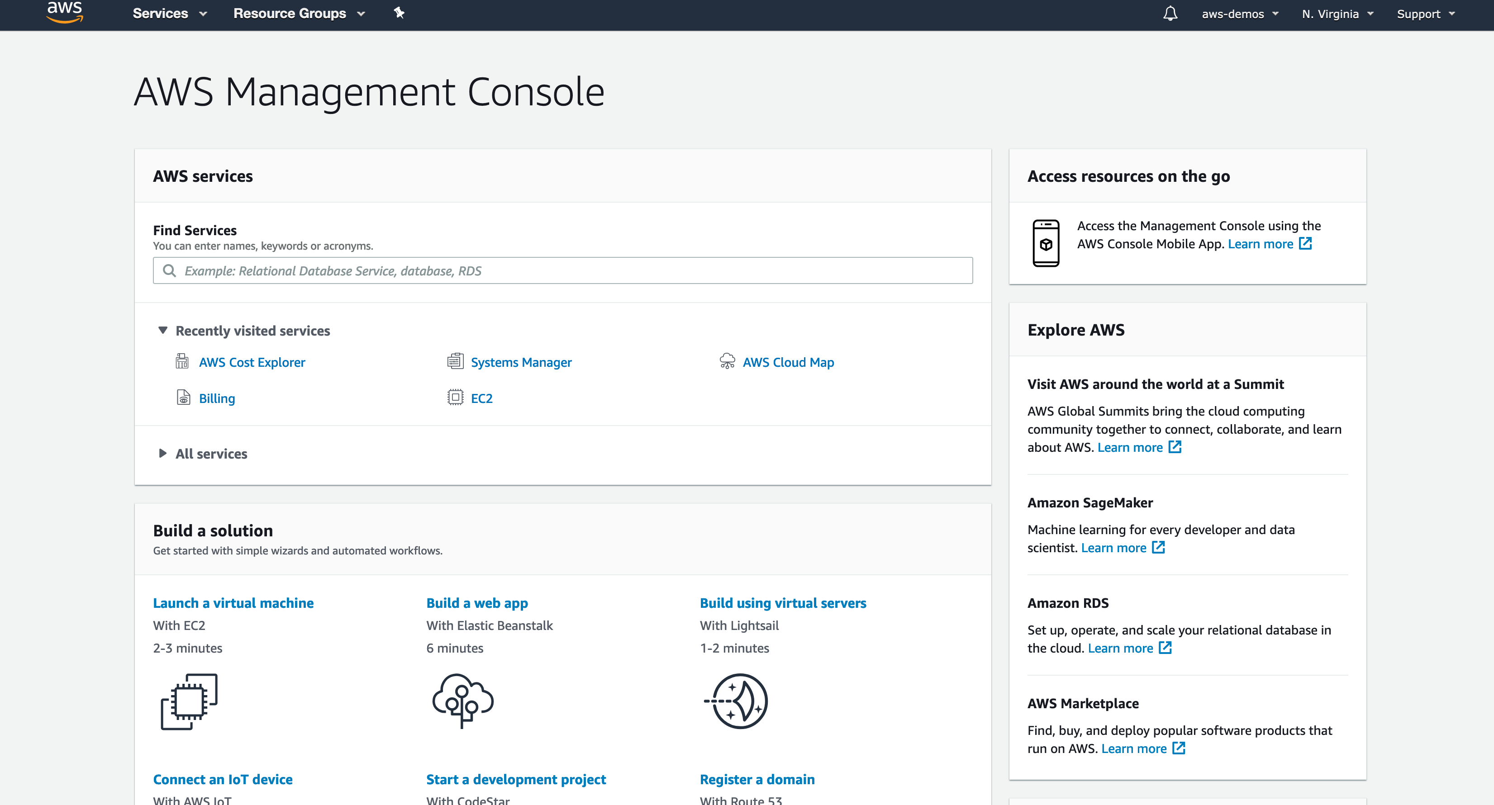Click Build using virtual servers link
The height and width of the screenshot is (805, 1494).
click(783, 603)
